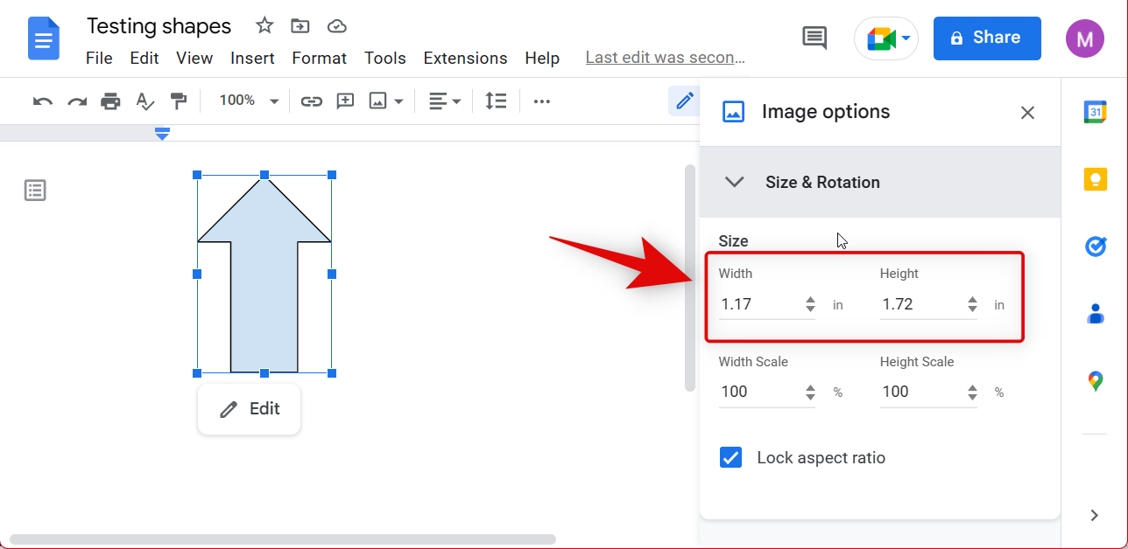This screenshot has height=549, width=1128.
Task: Click the move to folder icon
Action: click(x=300, y=26)
